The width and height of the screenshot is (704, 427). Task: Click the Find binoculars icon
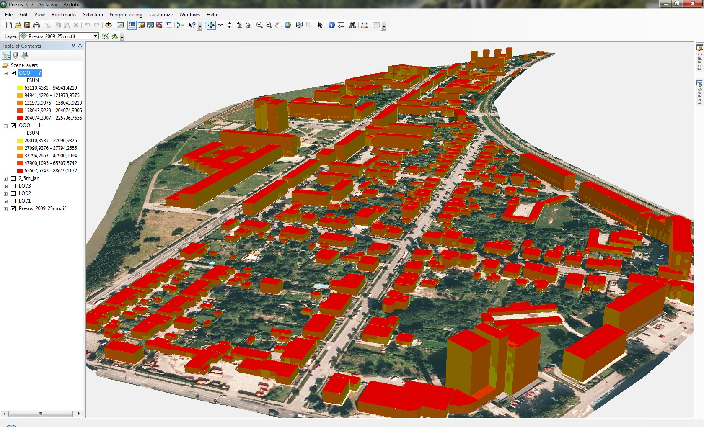(x=353, y=25)
